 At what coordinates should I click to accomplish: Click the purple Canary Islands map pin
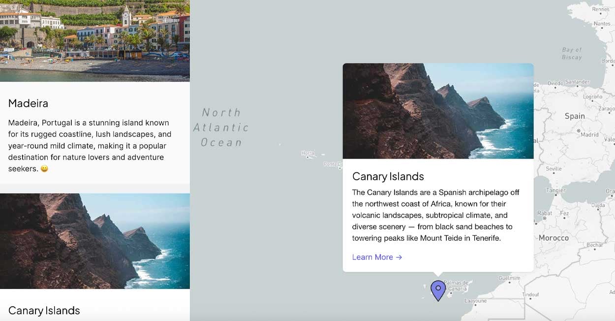click(x=438, y=289)
